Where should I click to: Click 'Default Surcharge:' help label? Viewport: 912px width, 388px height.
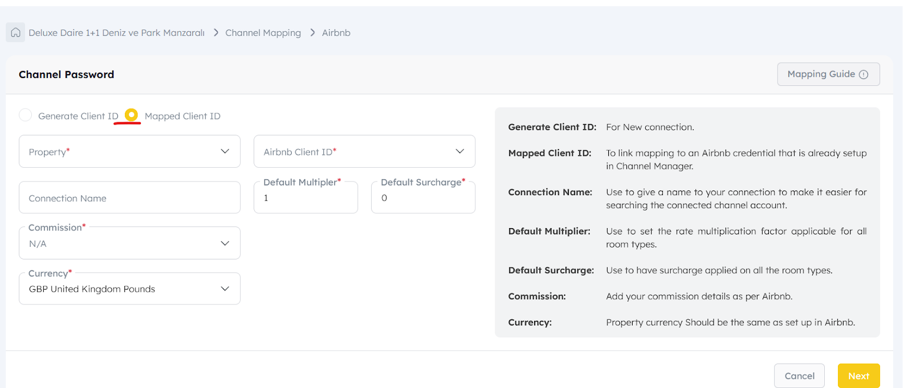pyautogui.click(x=551, y=270)
